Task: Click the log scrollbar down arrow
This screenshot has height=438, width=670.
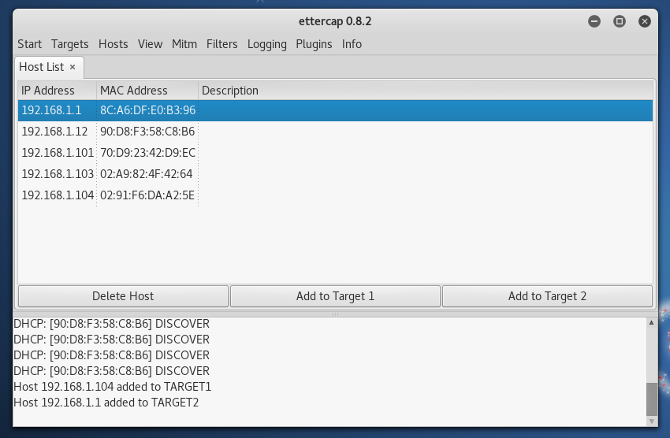Action: [x=652, y=421]
